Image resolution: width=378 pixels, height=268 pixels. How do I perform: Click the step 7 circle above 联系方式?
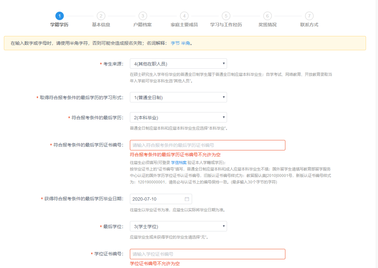(x=309, y=15)
